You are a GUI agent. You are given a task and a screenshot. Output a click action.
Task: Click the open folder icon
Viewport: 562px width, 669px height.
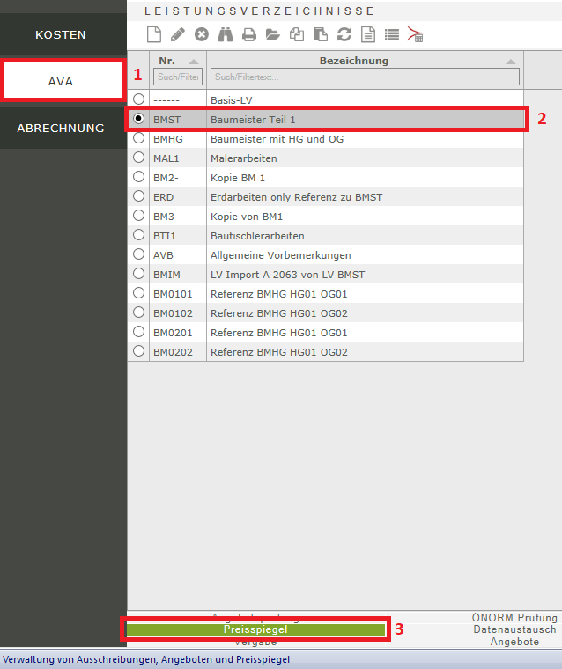click(273, 35)
